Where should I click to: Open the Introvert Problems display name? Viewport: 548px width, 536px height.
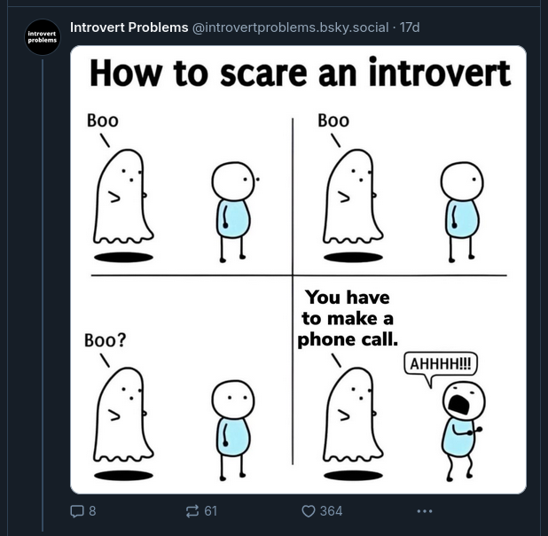click(129, 27)
